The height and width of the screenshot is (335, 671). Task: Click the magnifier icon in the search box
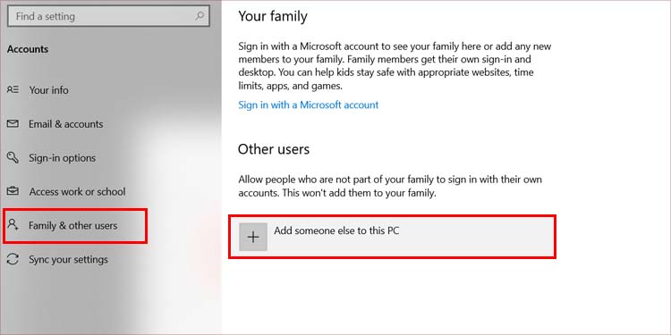[200, 16]
